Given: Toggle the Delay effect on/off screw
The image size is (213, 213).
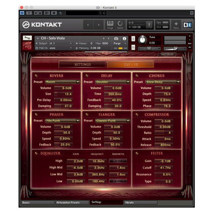Looking at the screenshot, I should pyautogui.click(x=87, y=76).
